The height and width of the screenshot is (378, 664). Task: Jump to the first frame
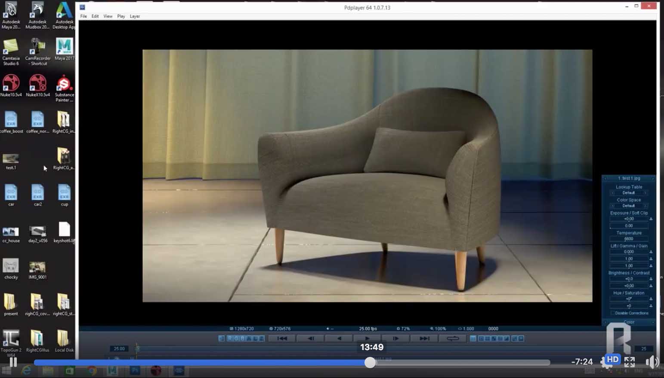282,338
